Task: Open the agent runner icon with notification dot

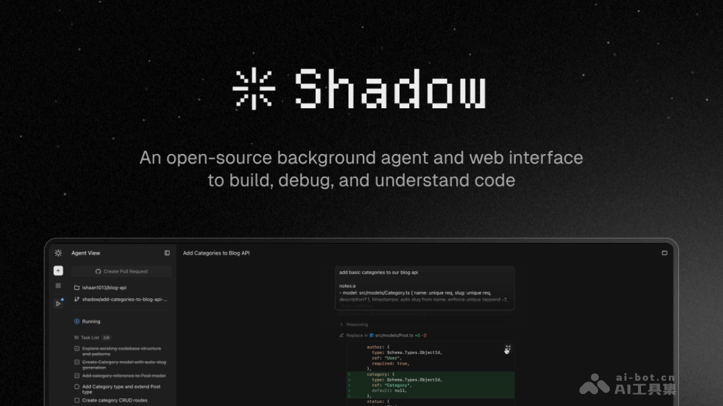Action: tap(58, 303)
